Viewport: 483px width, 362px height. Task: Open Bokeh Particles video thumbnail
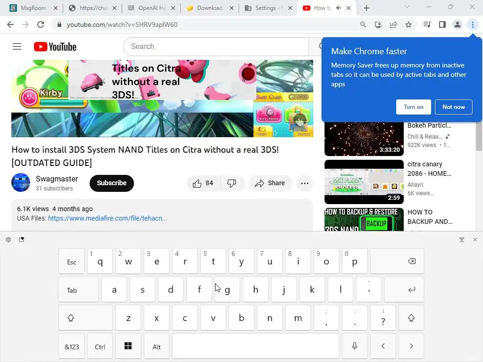click(364, 139)
